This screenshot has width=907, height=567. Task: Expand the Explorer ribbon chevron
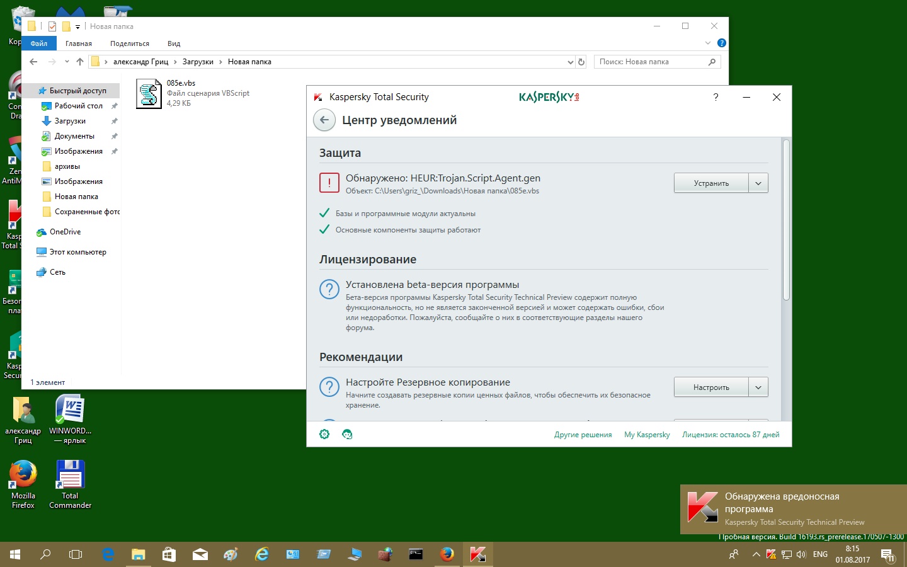pos(708,43)
